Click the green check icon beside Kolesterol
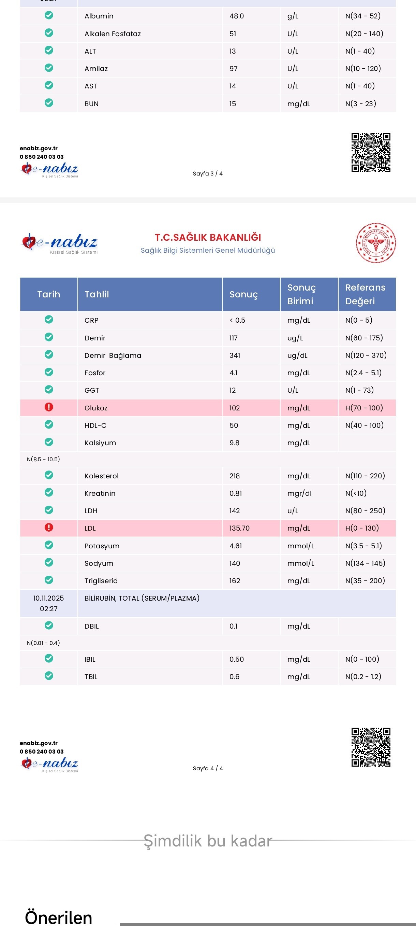Viewport: 416px width, 926px height. pos(49,475)
